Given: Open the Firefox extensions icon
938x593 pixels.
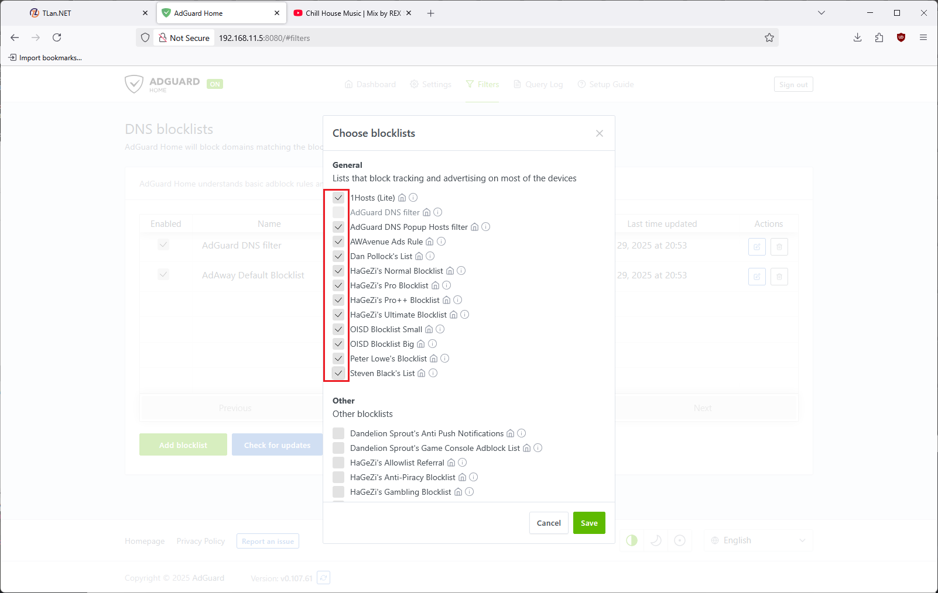Looking at the screenshot, I should pyautogui.click(x=879, y=37).
